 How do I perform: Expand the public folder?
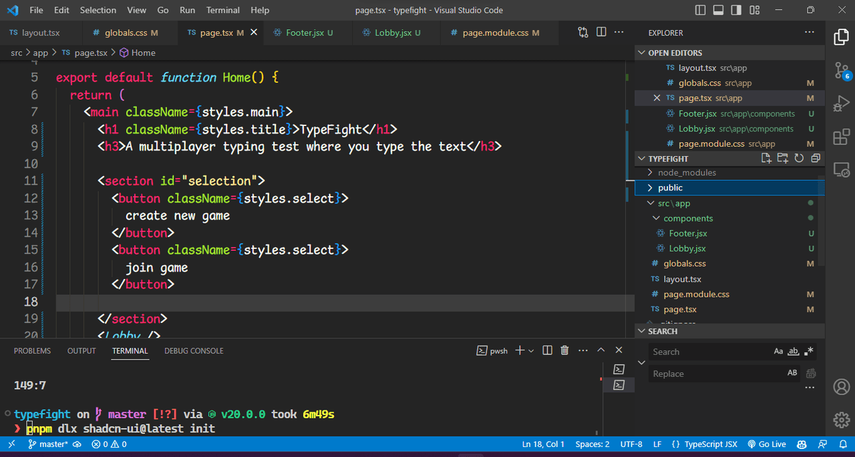pos(669,187)
